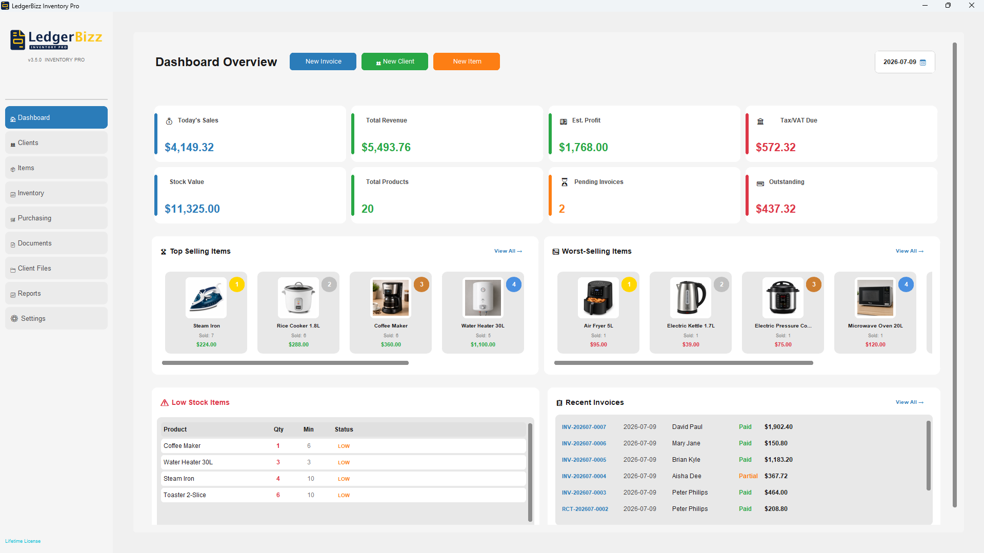Click the Top Selling Items trophy icon
The width and height of the screenshot is (984, 553).
pos(164,252)
